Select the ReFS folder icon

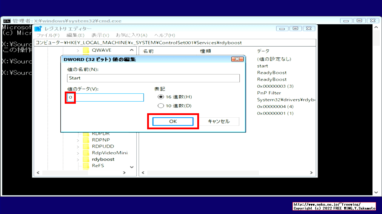pyautogui.click(x=86, y=166)
